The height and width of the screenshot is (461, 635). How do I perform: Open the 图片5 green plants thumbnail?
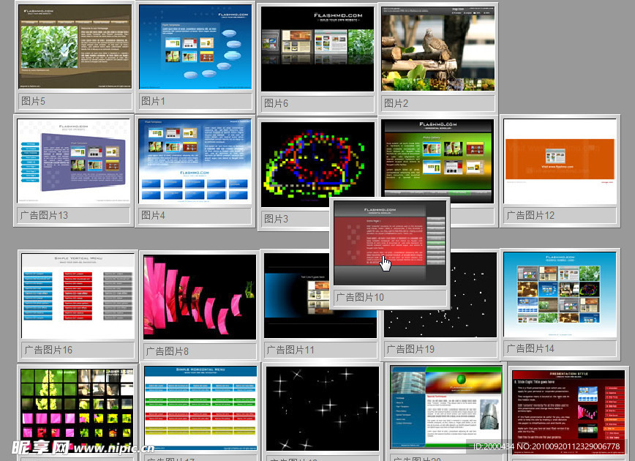75,48
